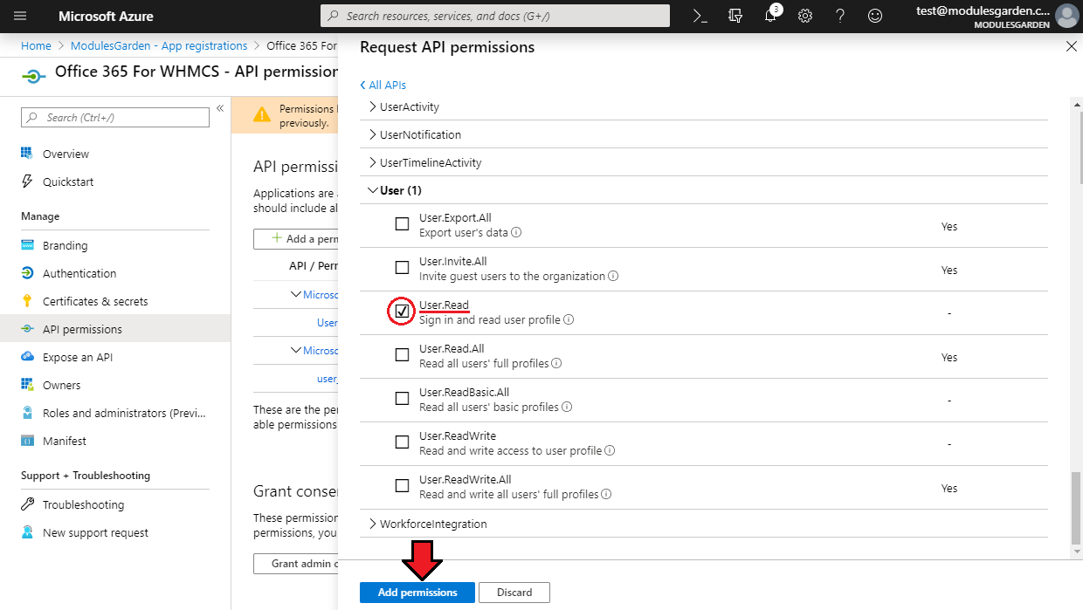Click the permissions panel vertical scrollbar

pos(1076,506)
